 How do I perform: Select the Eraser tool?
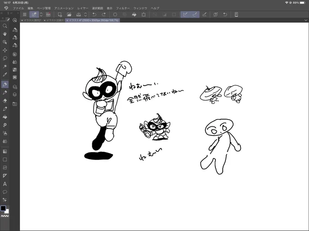tap(5, 101)
